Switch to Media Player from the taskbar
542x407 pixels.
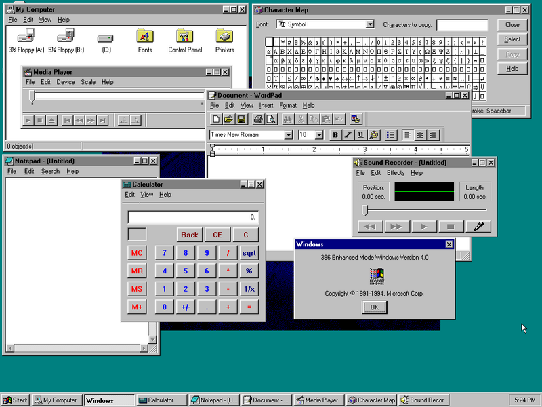[319, 400]
